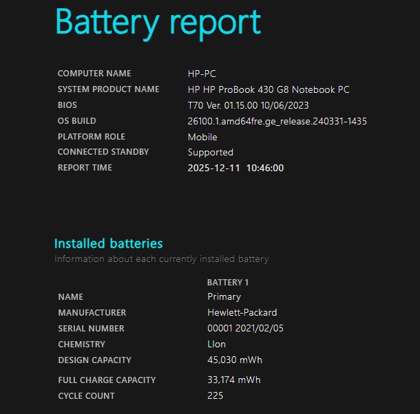Click the battery name value Primary
This screenshot has height=414, width=420.
click(x=224, y=297)
